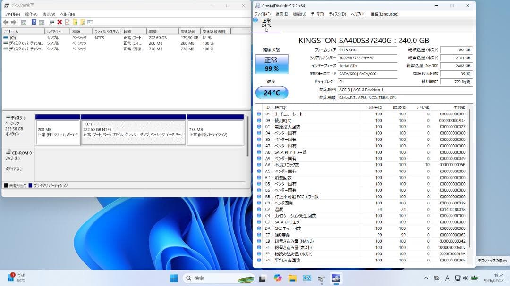Screen dimensions: 510x286
Task: Click the forward navigation arrow in Disk Management toolbar
Action: tap(13, 21)
